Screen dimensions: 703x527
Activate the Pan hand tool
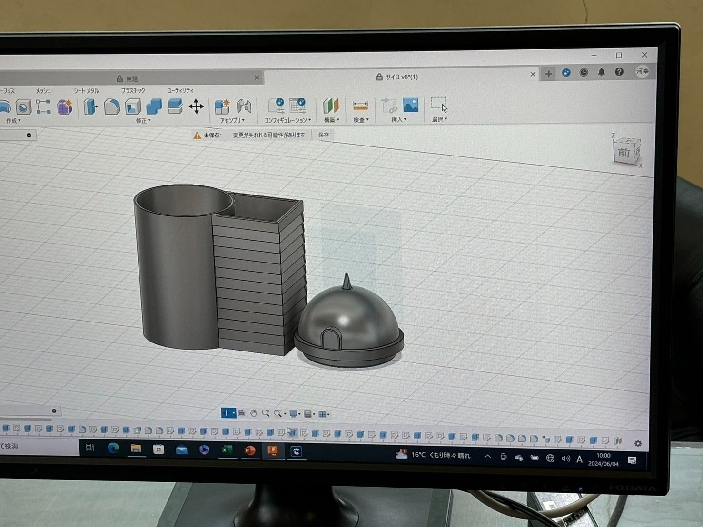coord(253,413)
